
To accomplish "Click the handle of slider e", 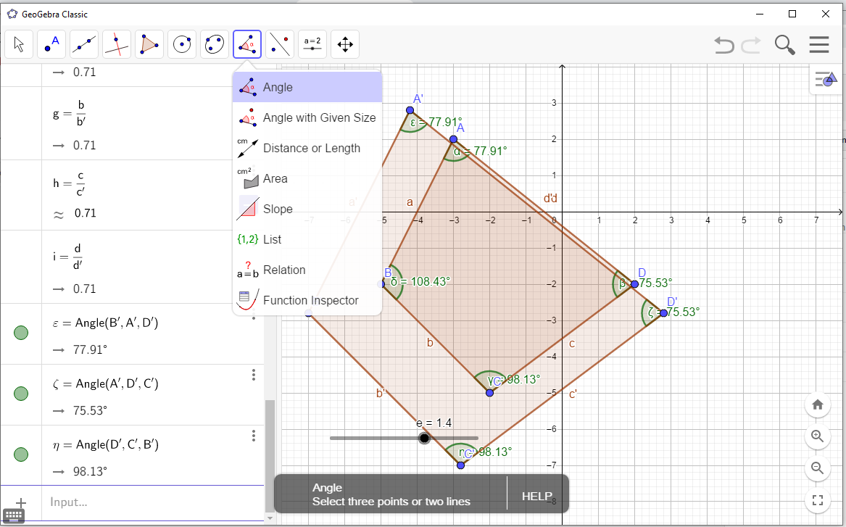I will click(x=424, y=438).
